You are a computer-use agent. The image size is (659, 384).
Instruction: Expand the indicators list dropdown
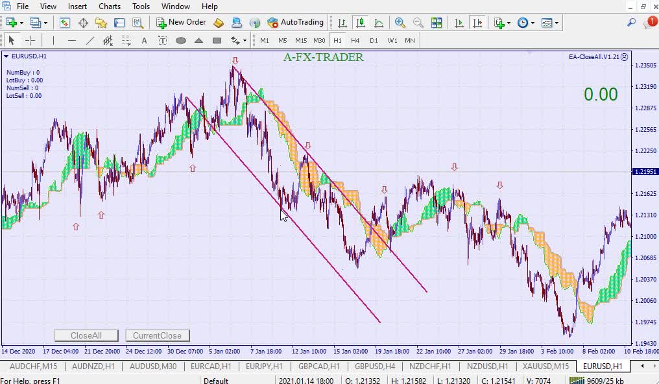(x=509, y=23)
